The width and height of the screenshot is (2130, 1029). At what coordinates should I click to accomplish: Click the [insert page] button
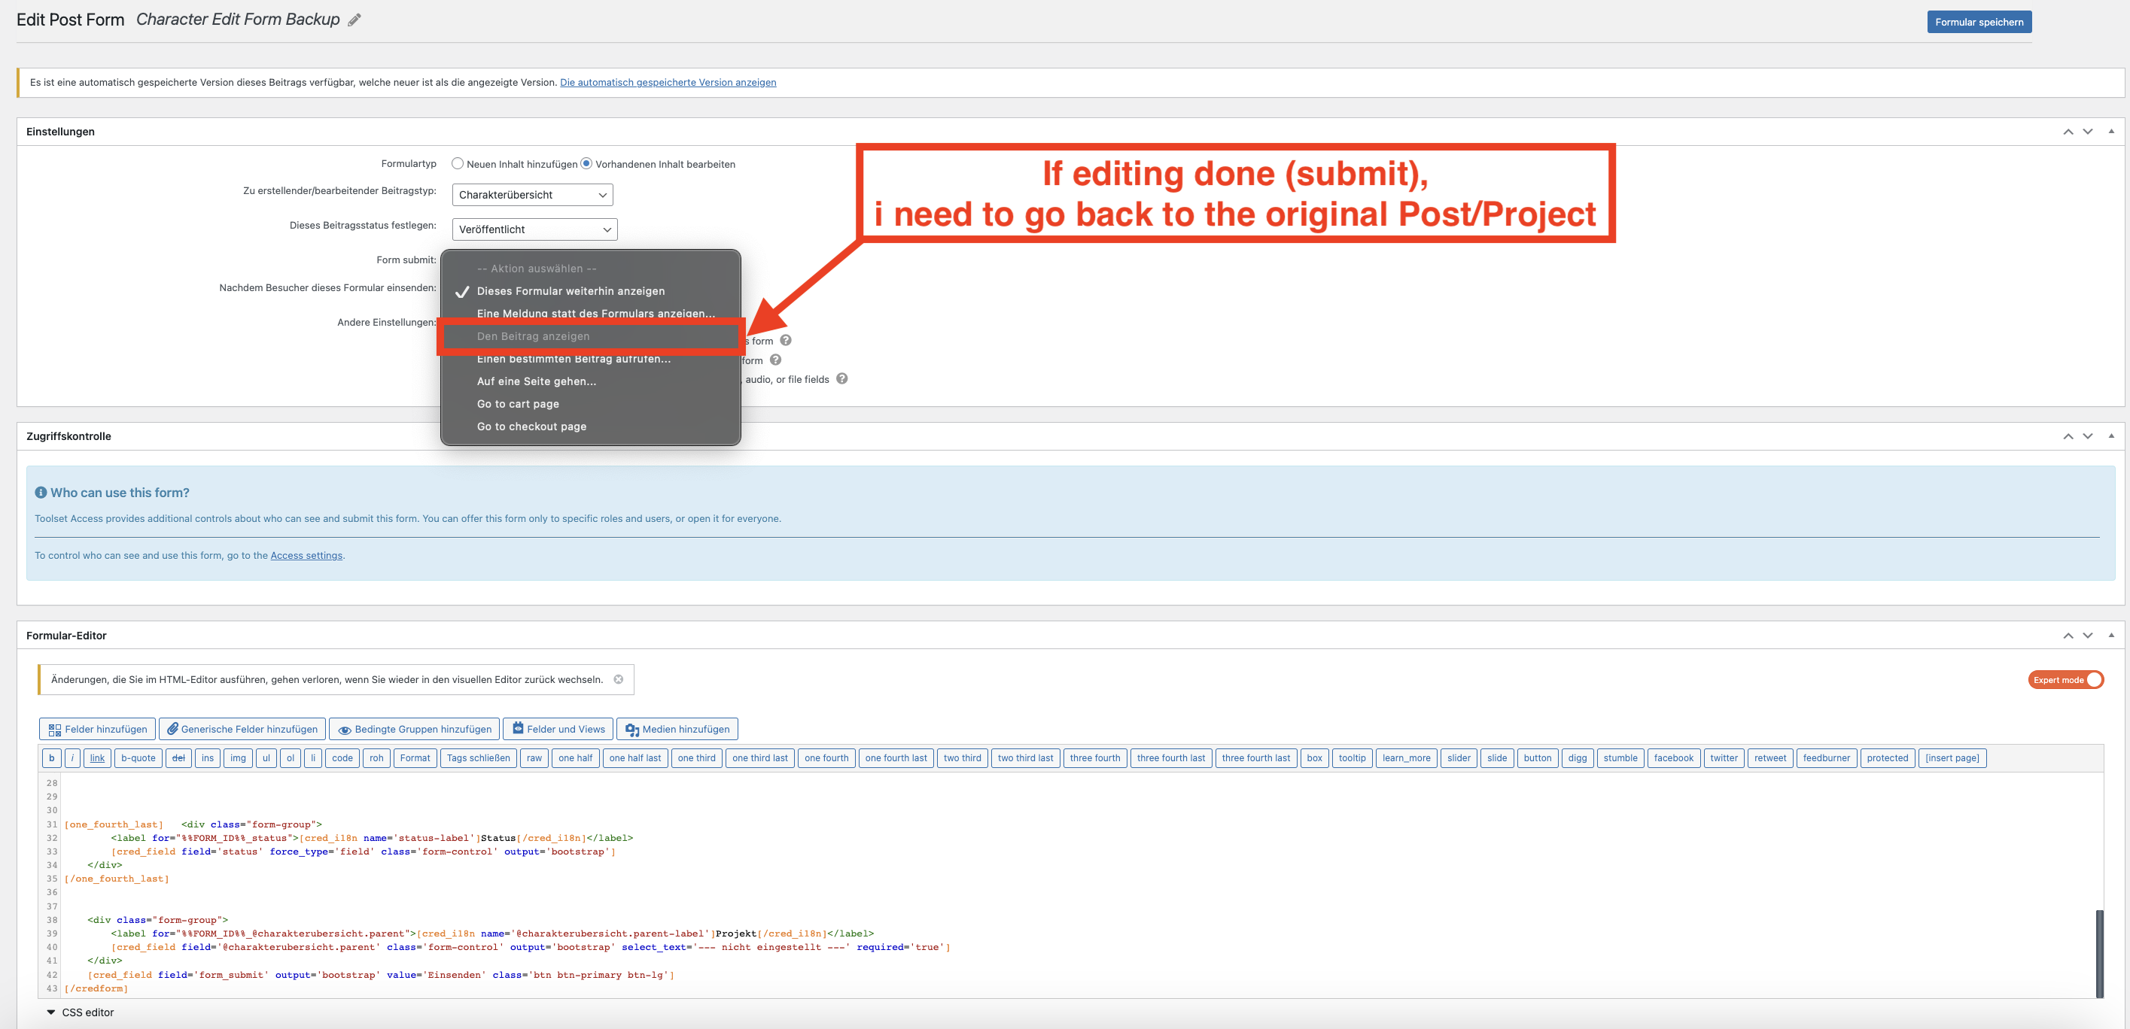[x=1952, y=758]
